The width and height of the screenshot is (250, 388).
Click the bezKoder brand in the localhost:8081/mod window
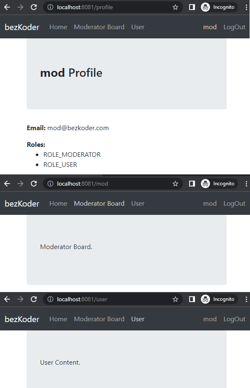(x=22, y=204)
